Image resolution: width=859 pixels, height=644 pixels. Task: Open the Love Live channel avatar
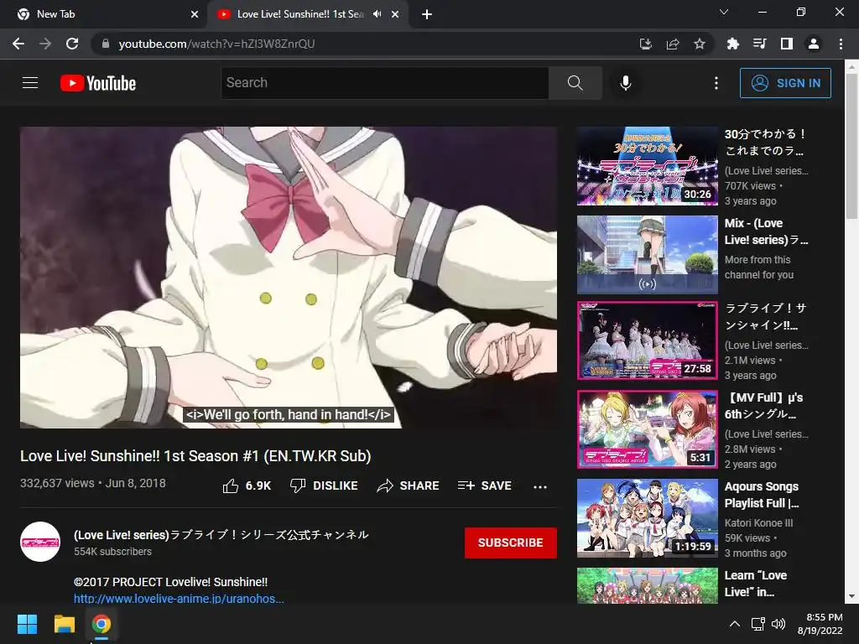40,542
